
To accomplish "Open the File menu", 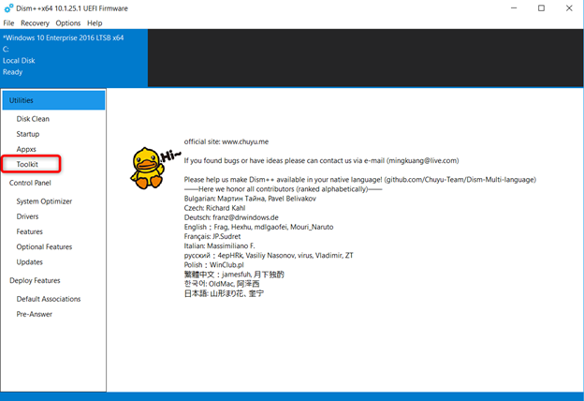I will tap(8, 23).
